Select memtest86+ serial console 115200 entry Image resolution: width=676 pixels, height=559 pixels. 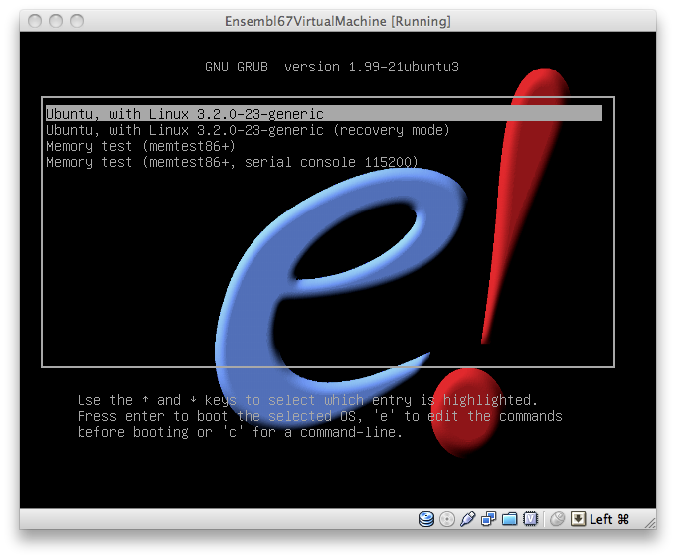point(232,162)
